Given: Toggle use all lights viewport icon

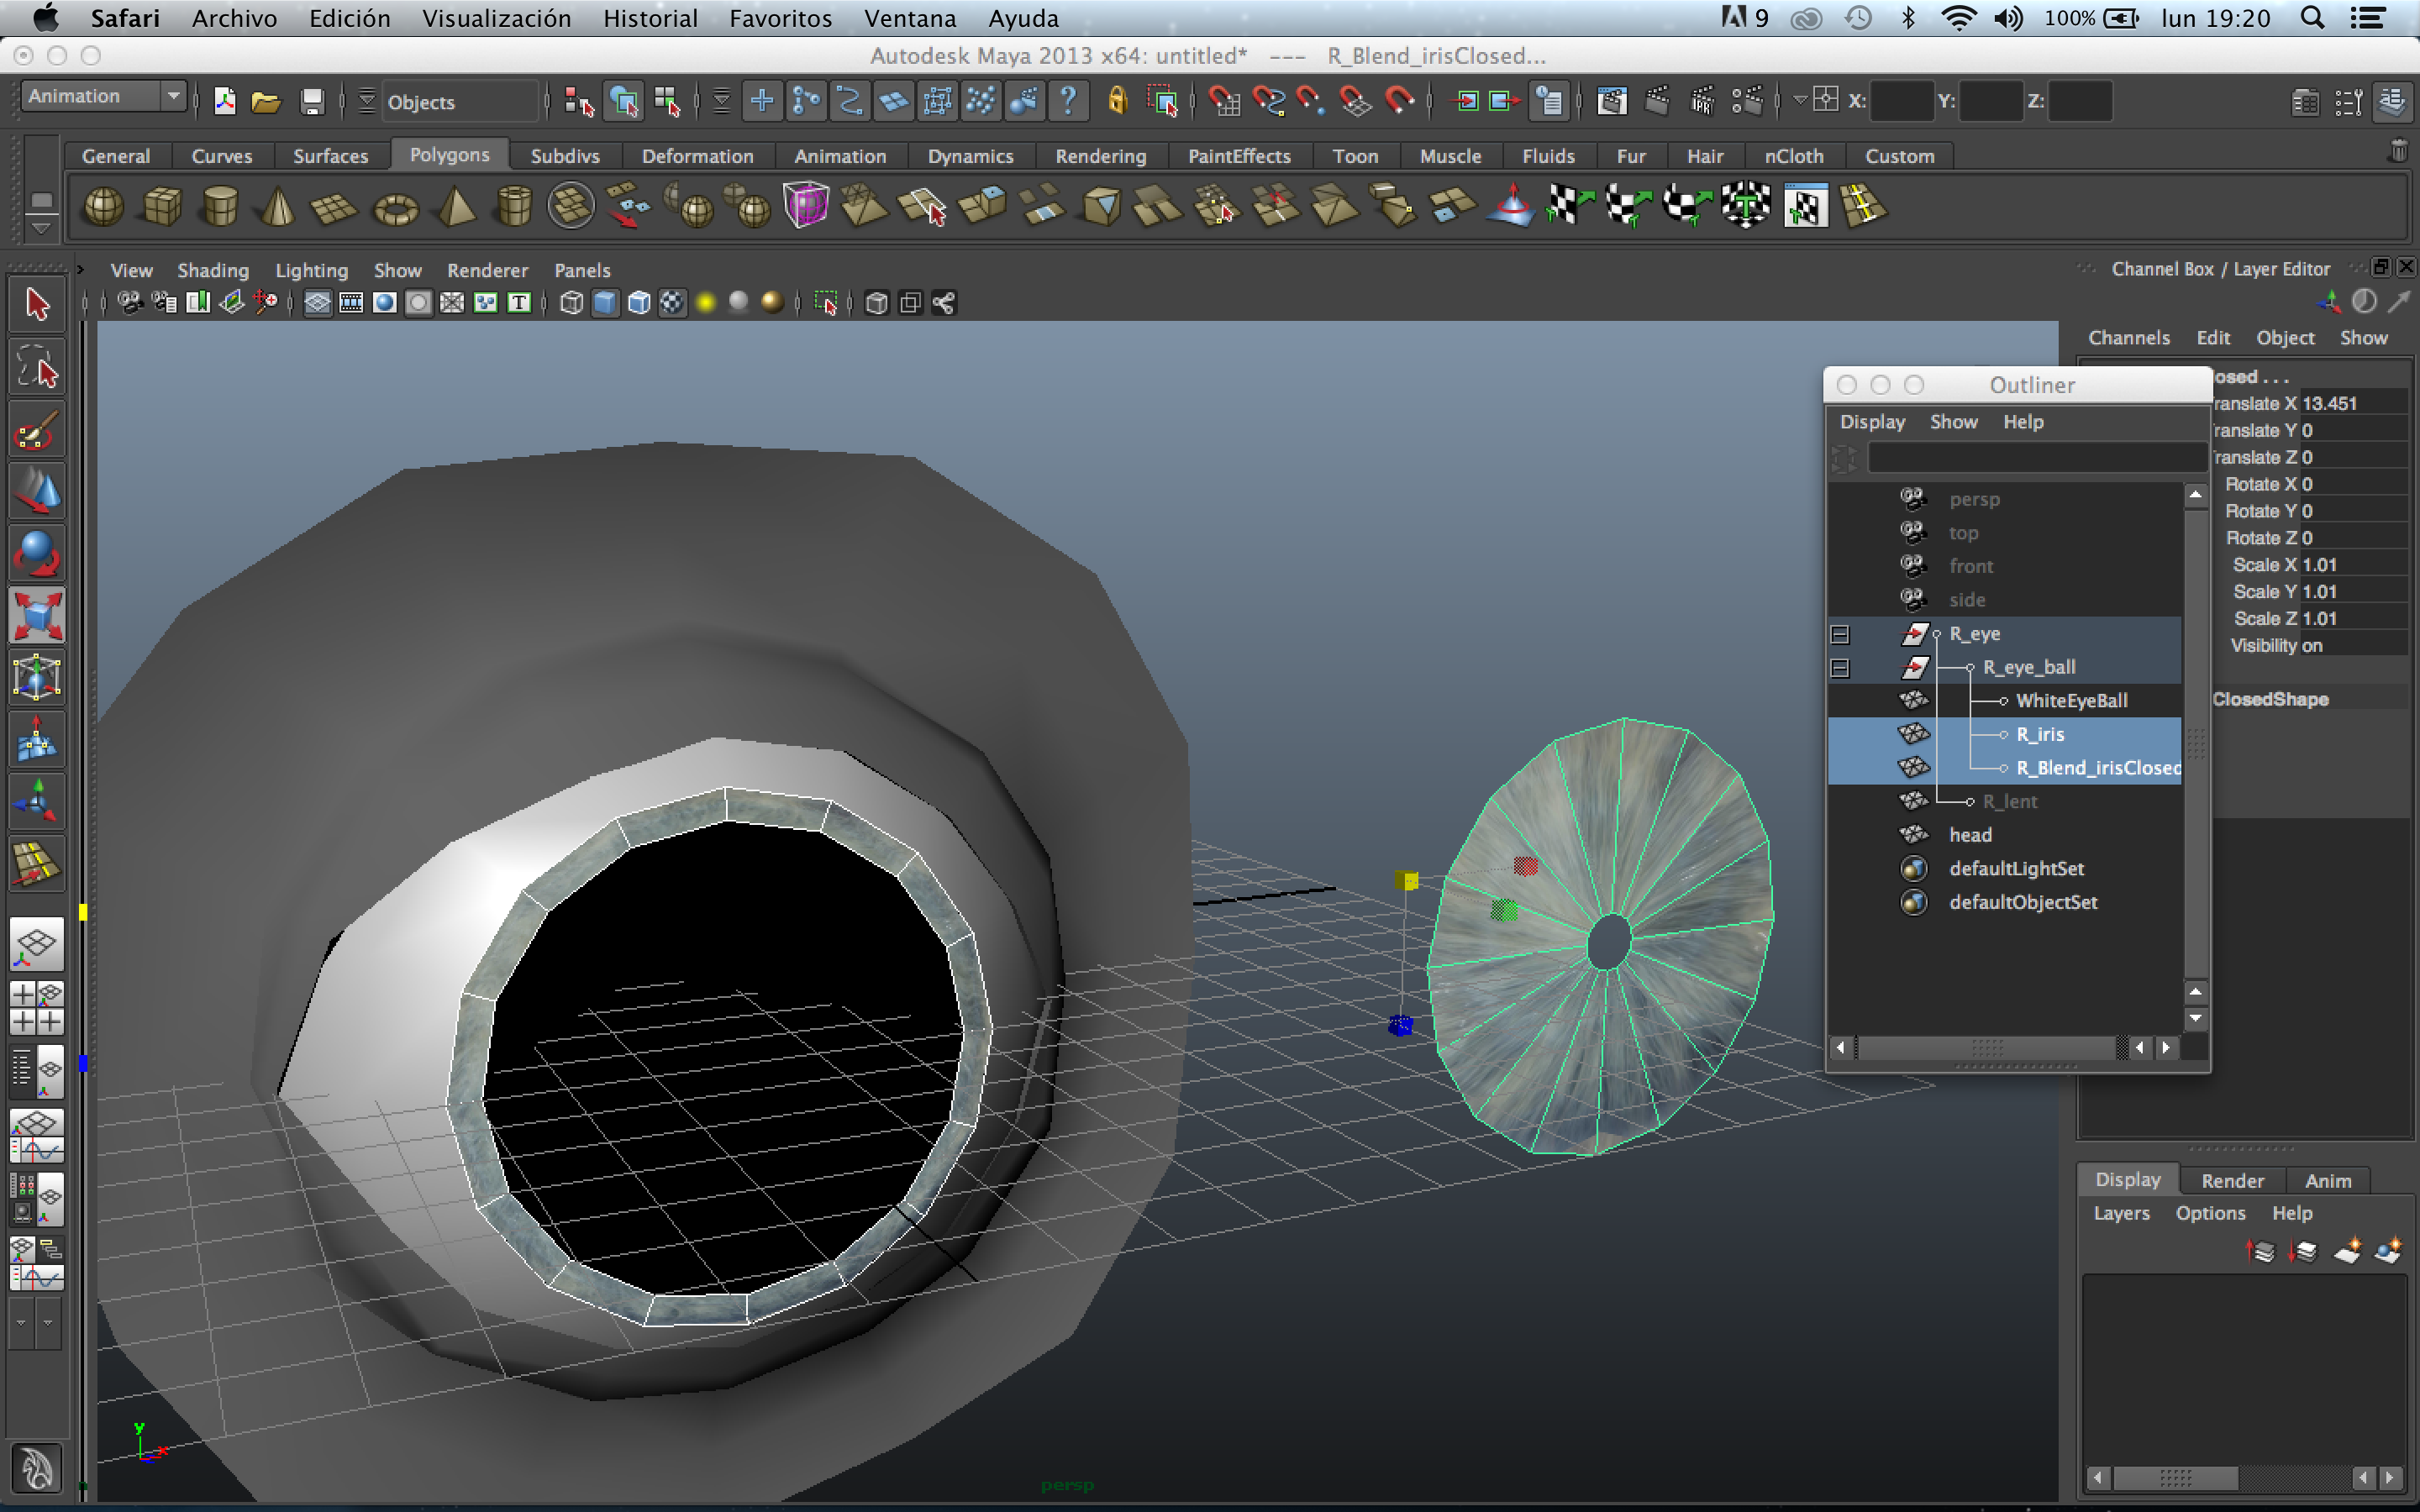Looking at the screenshot, I should point(706,303).
